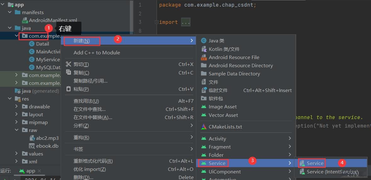
Task: Unfold the collapsed import block in editor
Action: [156, 22]
